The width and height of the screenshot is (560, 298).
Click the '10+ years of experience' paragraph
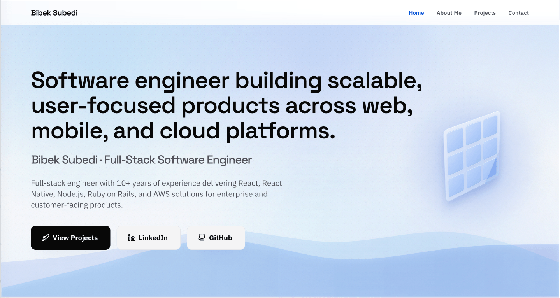click(x=156, y=194)
